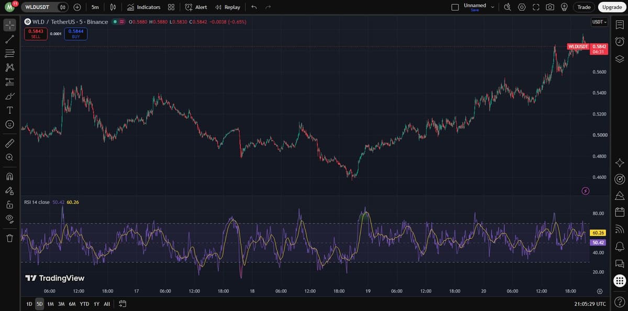The image size is (628, 311).
Task: Open the 5m interval dropdown
Action: [x=95, y=7]
